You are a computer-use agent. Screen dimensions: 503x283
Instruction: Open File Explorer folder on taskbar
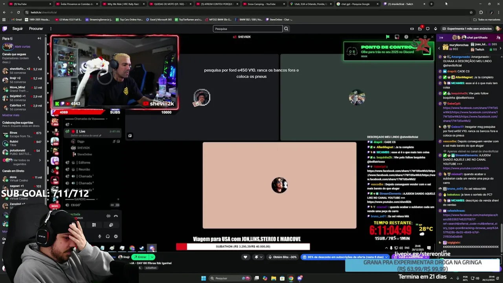pyautogui.click(x=274, y=278)
